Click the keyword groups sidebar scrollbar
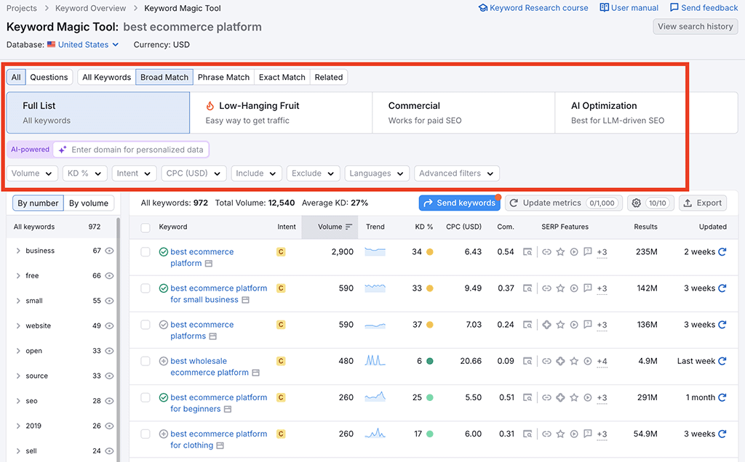Viewport: 745px width, 462px height. (118, 339)
